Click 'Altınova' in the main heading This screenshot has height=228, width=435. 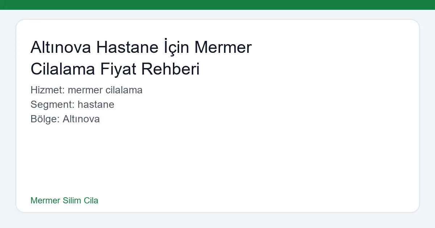click(x=61, y=47)
